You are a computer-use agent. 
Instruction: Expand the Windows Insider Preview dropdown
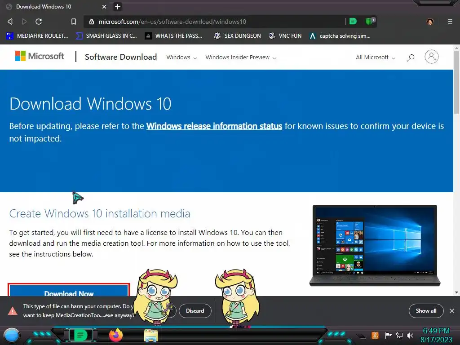[241, 57]
